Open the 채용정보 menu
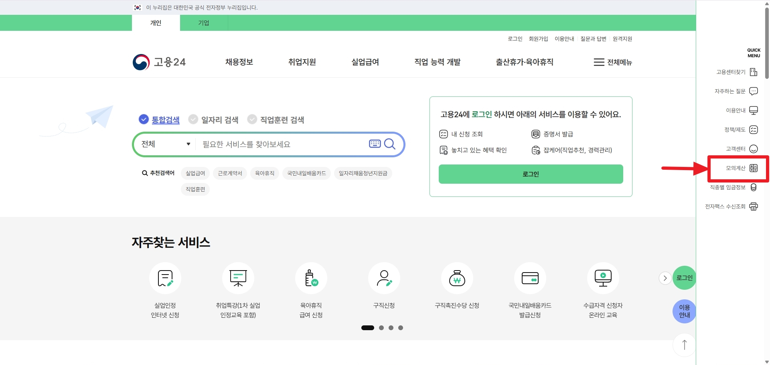This screenshot has height=365, width=770. coord(239,62)
